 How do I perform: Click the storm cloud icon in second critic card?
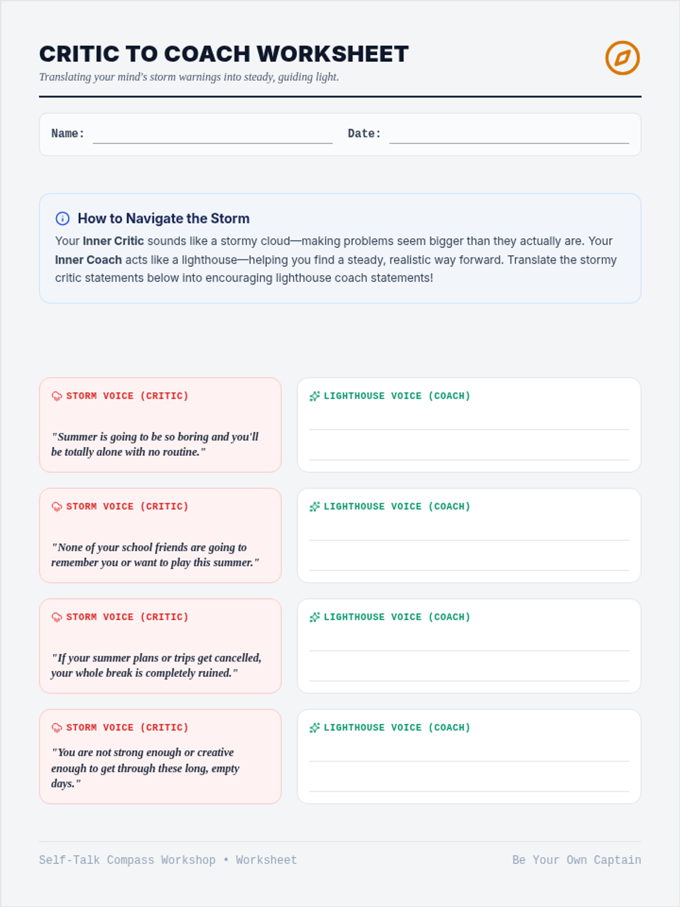(57, 507)
